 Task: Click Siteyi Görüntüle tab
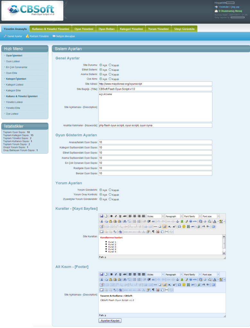coord(184,29)
